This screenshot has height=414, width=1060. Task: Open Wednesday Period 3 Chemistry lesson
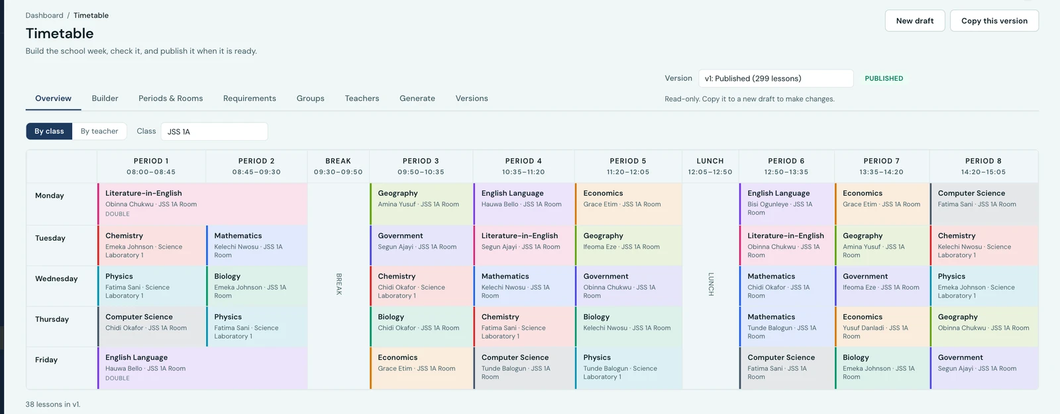coord(421,286)
